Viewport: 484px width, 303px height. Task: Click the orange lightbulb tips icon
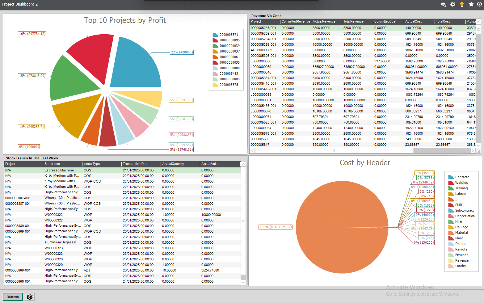pyautogui.click(x=462, y=4)
